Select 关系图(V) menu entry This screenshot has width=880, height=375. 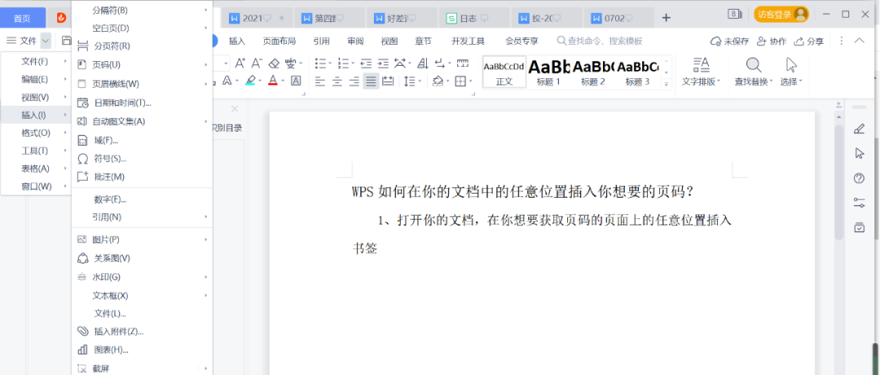point(143,259)
